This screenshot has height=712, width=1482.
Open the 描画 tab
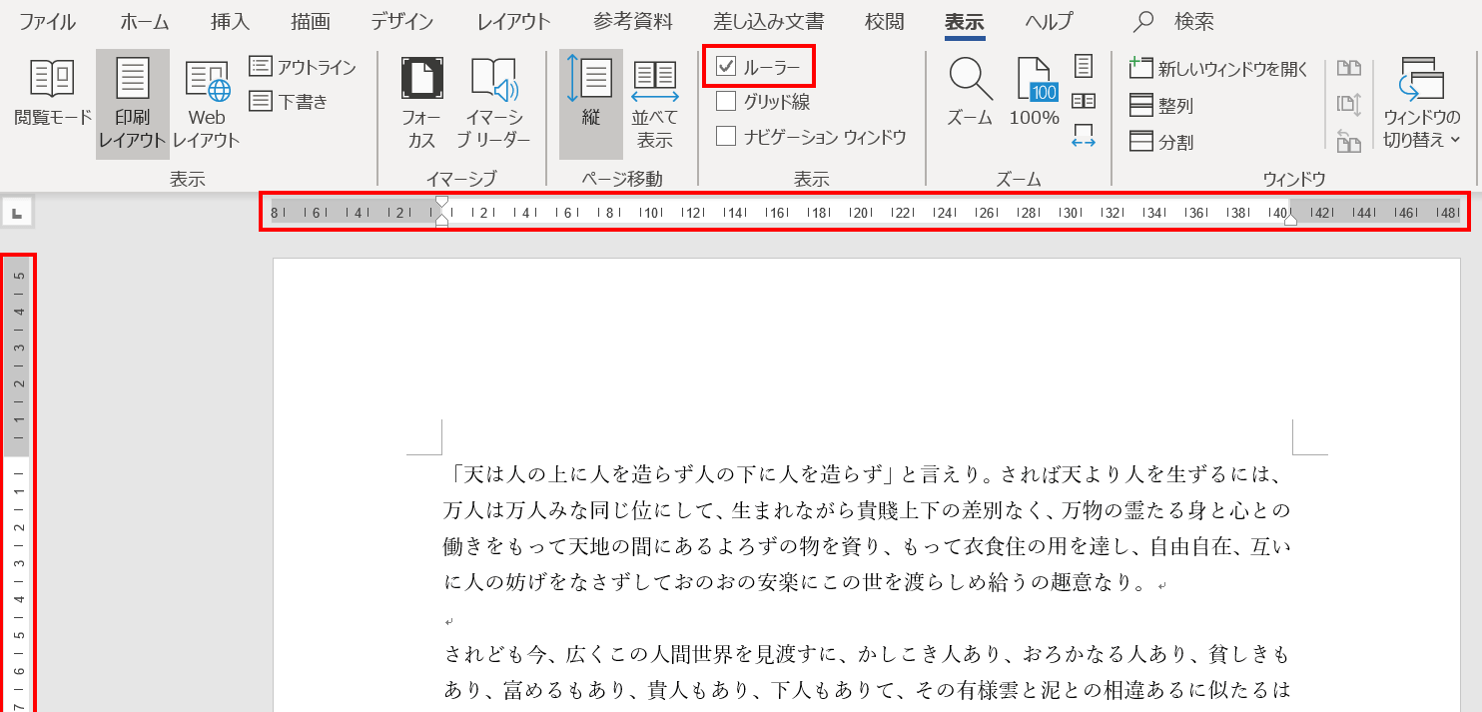pyautogui.click(x=311, y=21)
